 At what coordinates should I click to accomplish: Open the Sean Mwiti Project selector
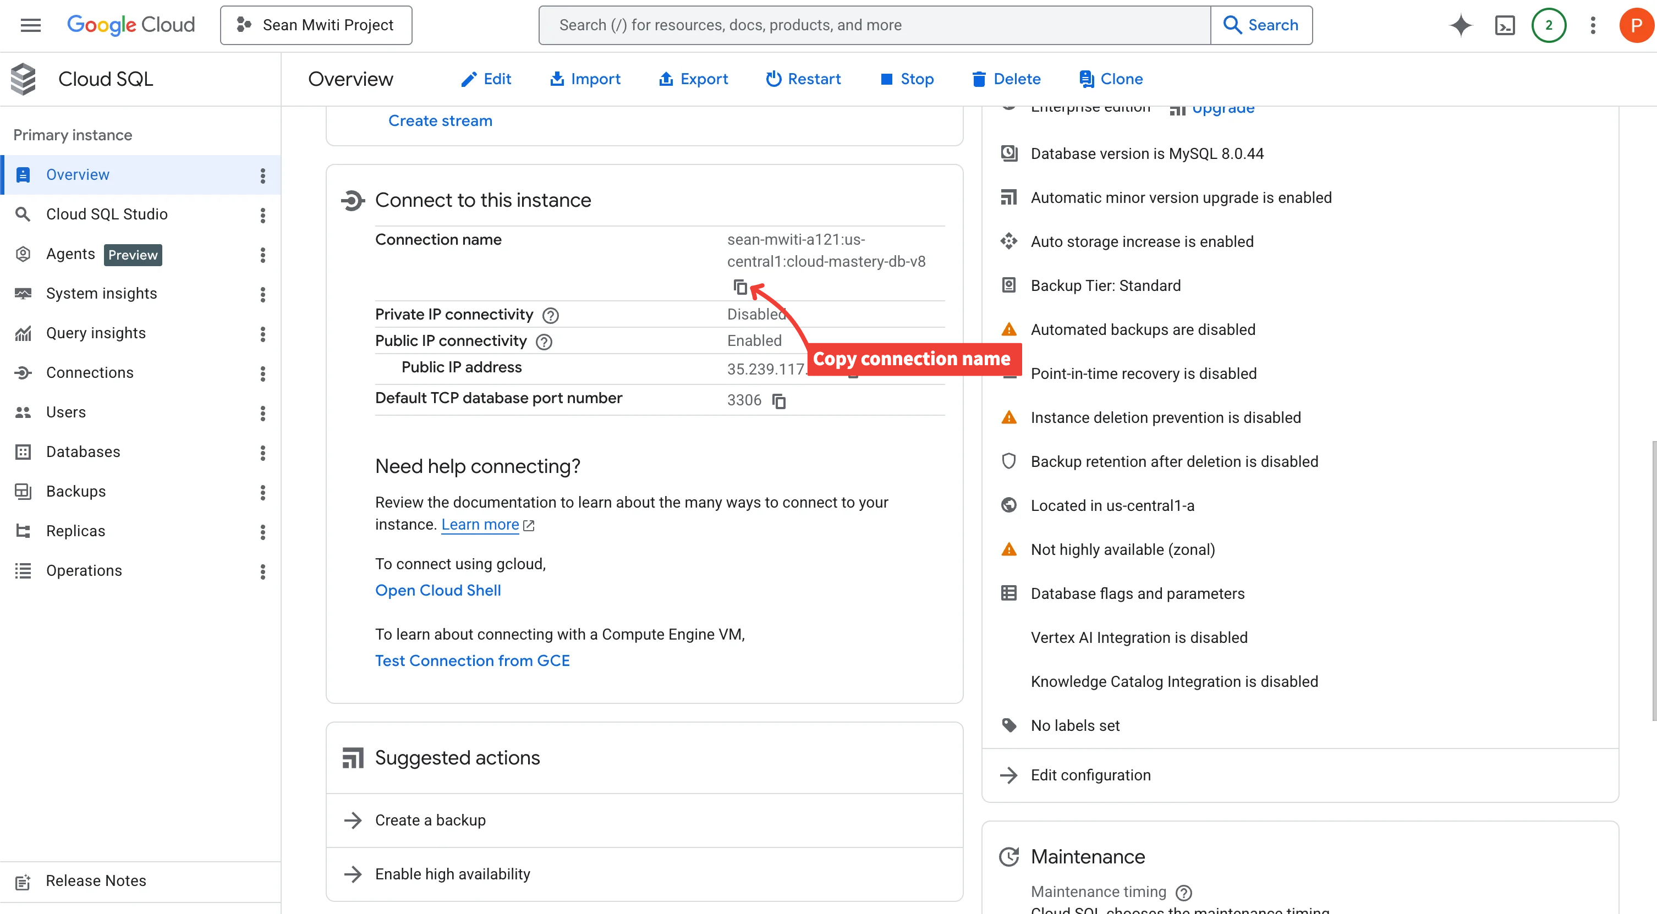click(316, 25)
